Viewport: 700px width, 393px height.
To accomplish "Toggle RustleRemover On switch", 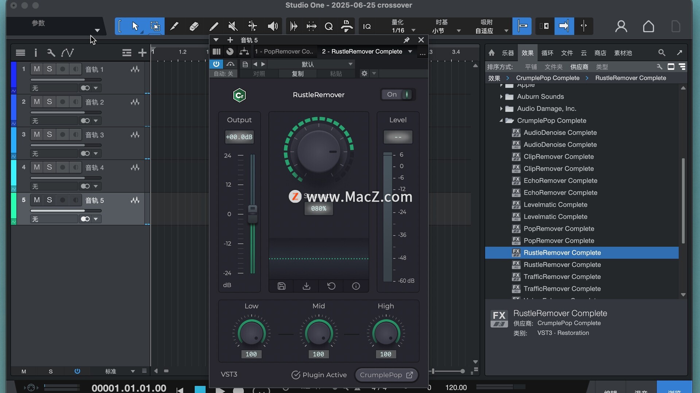I will coord(398,95).
